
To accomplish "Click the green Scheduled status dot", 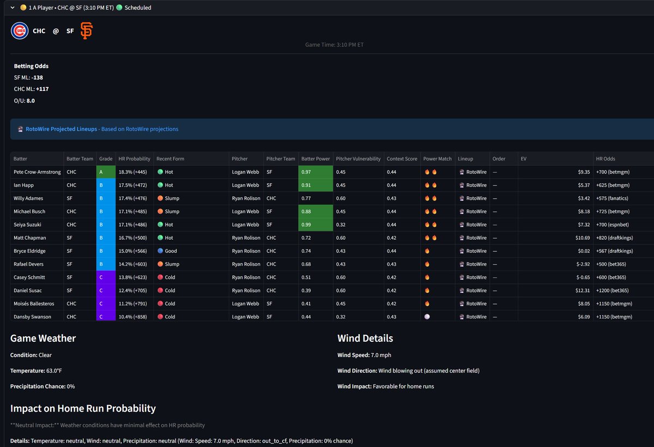I will click(119, 8).
